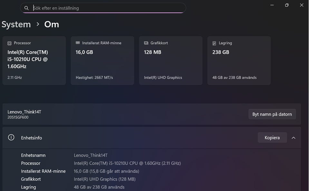This screenshot has width=309, height=191.
Task: Click the Lagring storage icon
Action: tap(214, 43)
